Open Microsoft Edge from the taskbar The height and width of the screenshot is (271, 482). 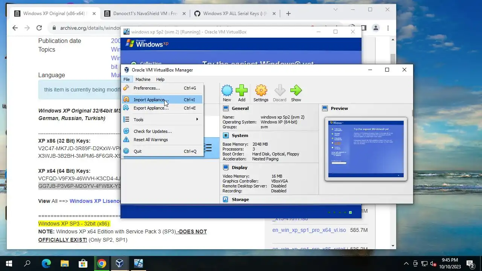pos(46,263)
